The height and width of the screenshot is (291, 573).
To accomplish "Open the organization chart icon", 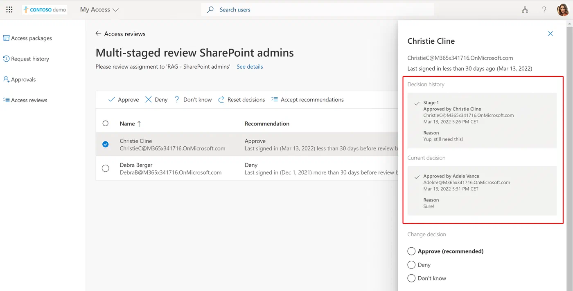I will tap(525, 10).
